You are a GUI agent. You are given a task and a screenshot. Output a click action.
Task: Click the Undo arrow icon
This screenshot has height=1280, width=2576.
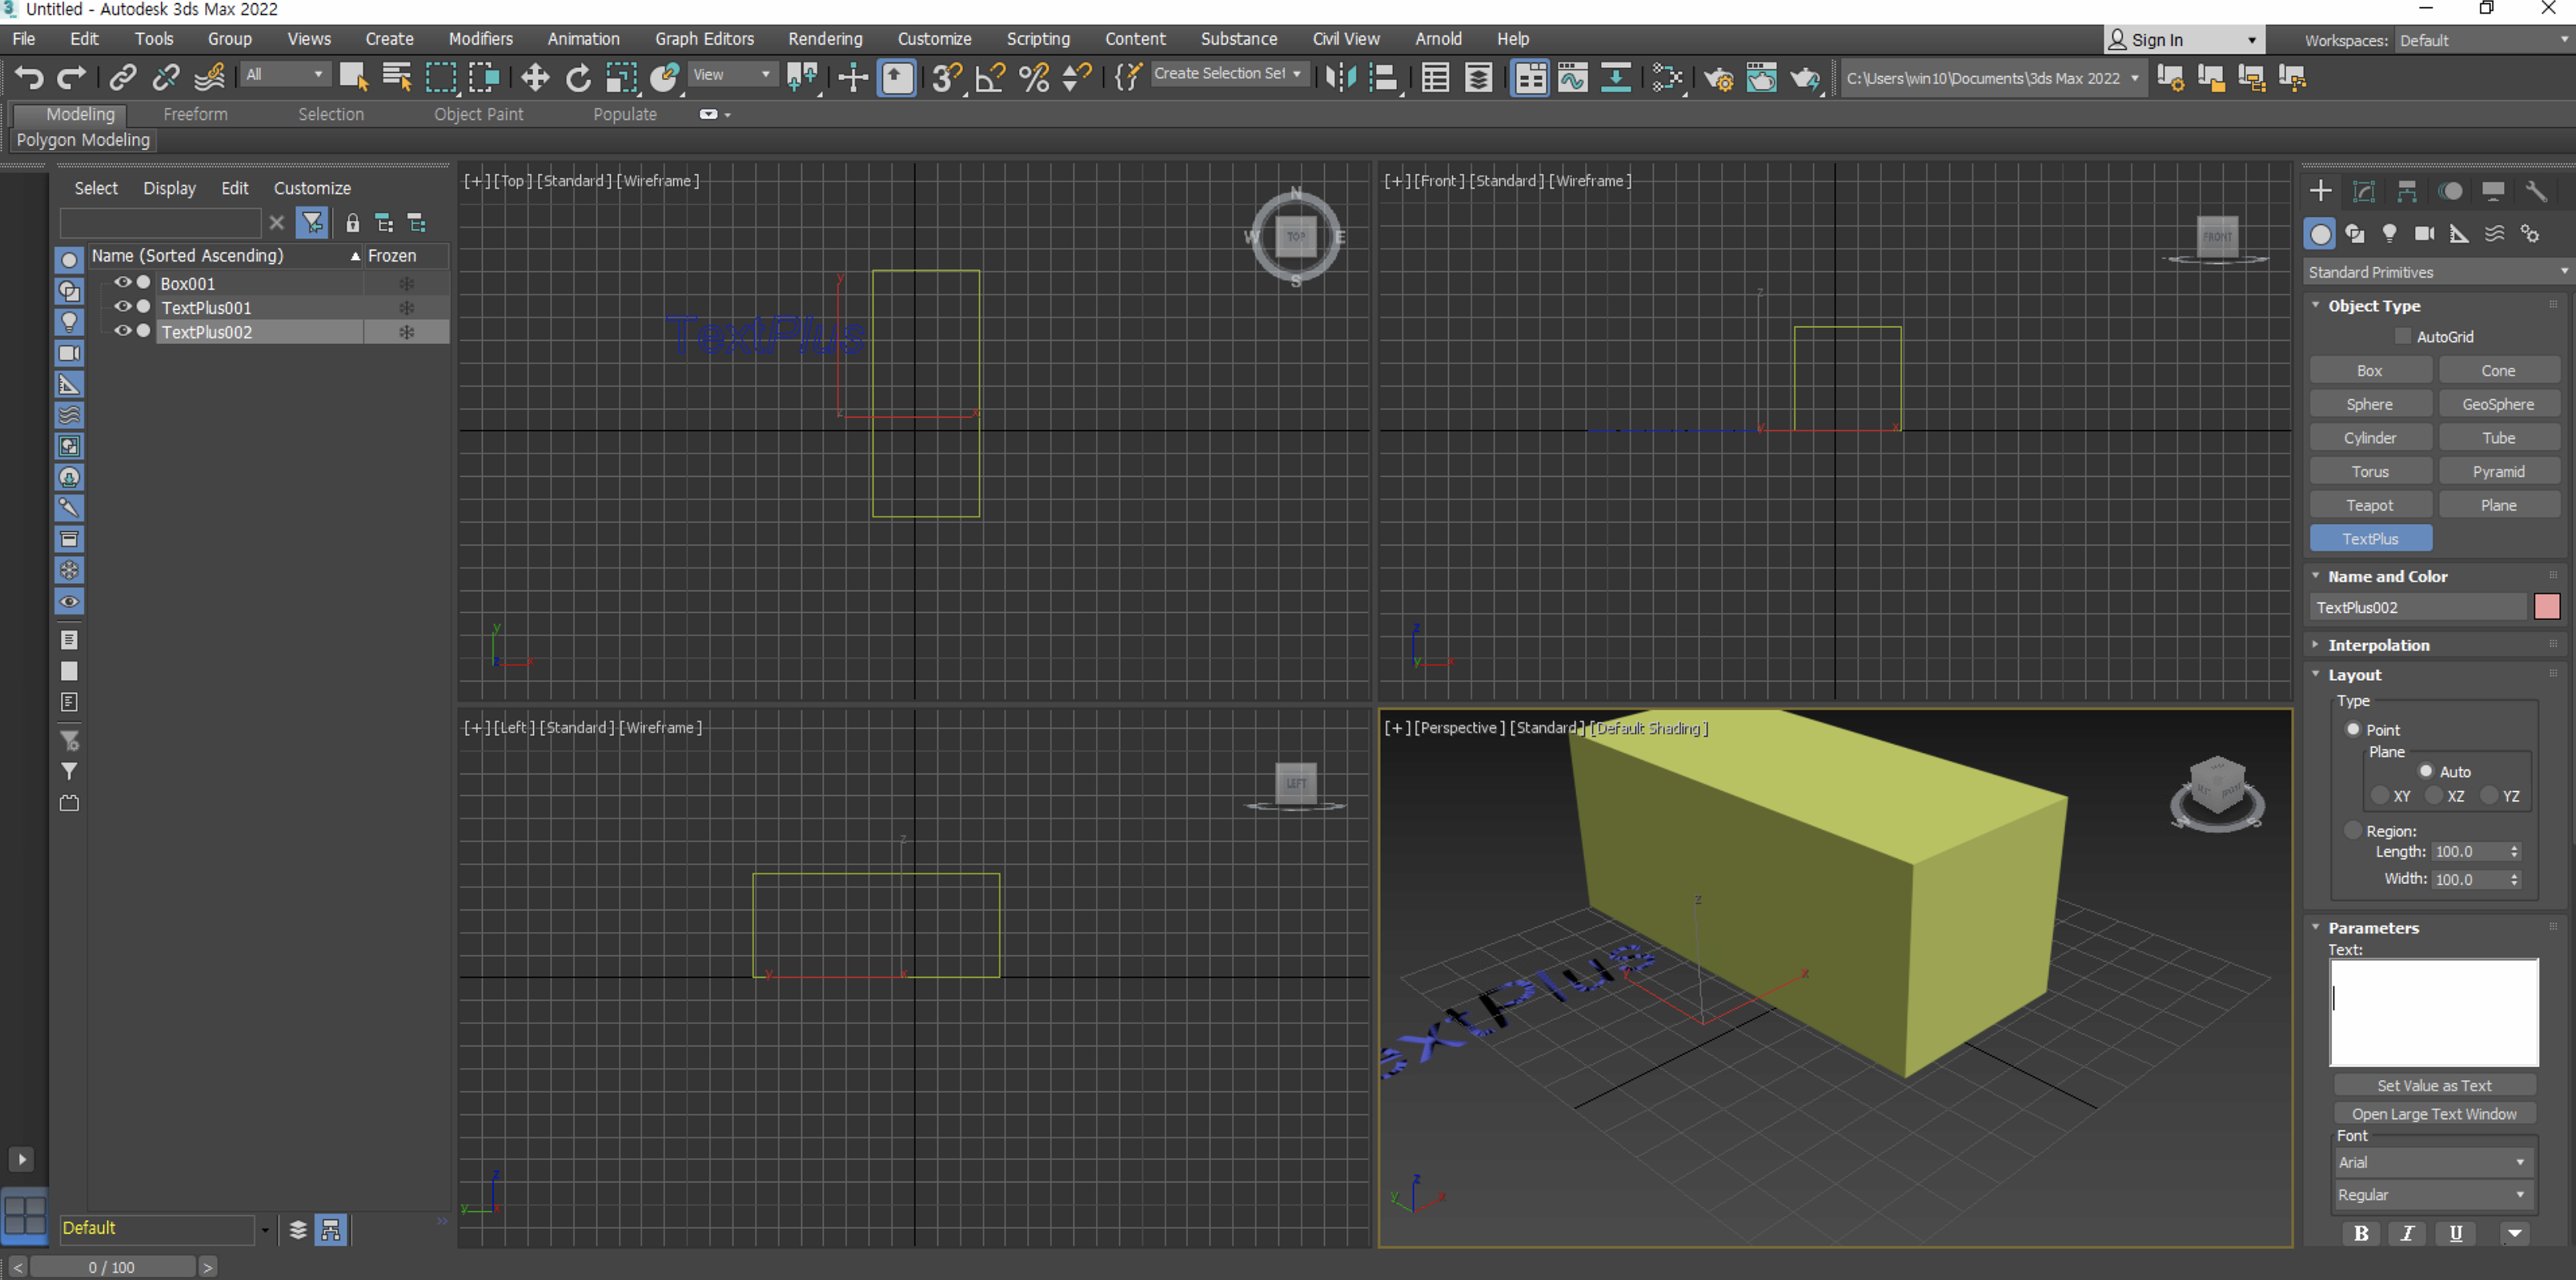pos(29,77)
